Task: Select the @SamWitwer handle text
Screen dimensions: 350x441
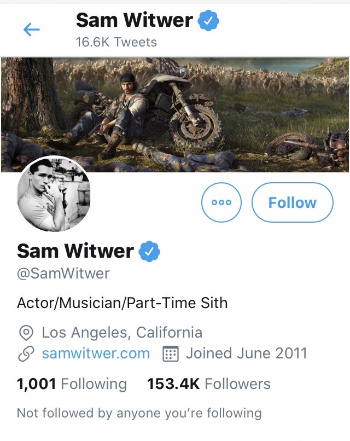Action: [63, 274]
